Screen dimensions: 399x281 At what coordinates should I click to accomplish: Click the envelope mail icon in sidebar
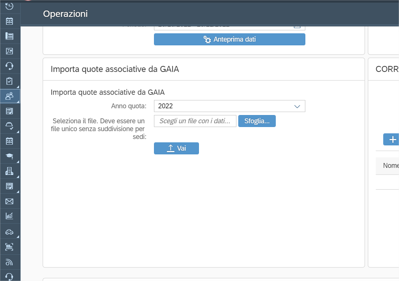click(x=9, y=201)
